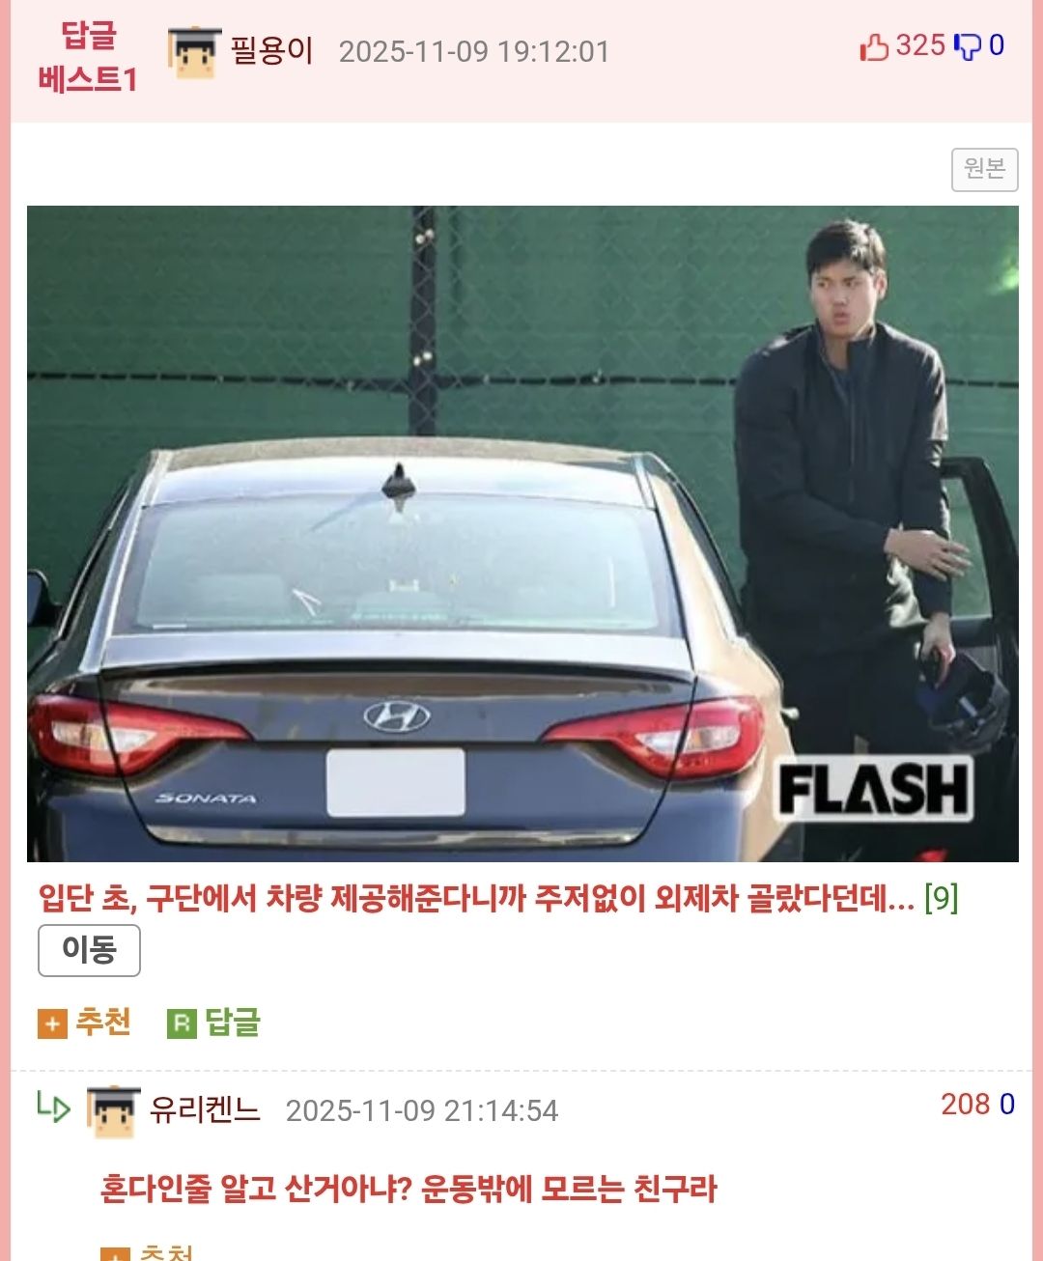Screen dimensions: 1043x1261
Task: Open 유리켄느's avatar profile icon
Action: pos(114,1111)
